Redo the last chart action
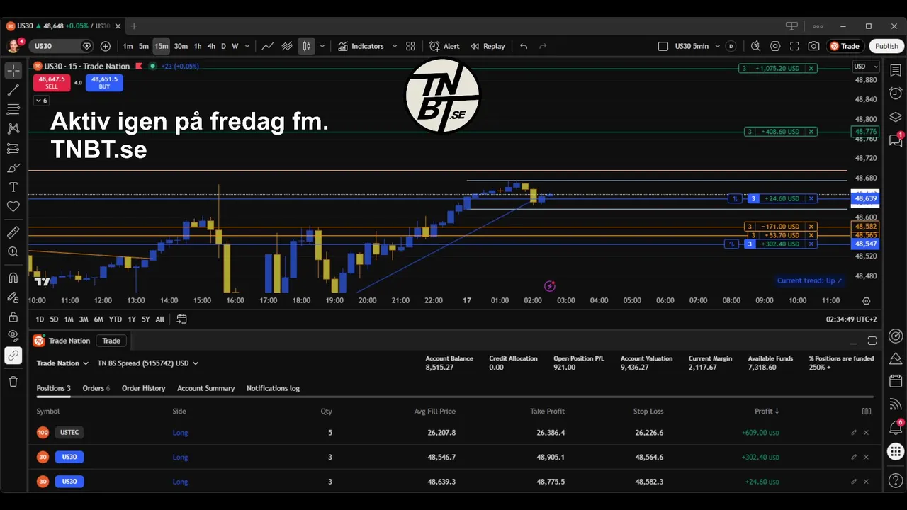This screenshot has height=510, width=907. point(543,46)
